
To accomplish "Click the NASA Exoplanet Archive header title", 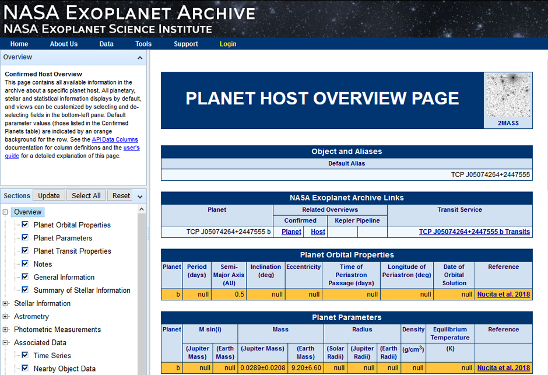I will tap(129, 13).
